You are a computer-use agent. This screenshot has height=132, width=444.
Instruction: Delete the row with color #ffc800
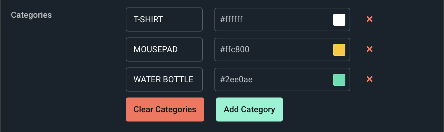point(369,49)
